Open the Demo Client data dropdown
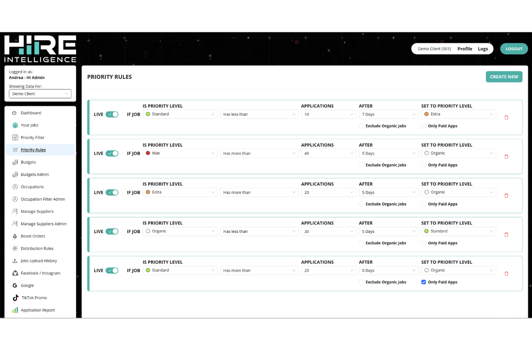This screenshot has height=351, width=532. point(40,94)
